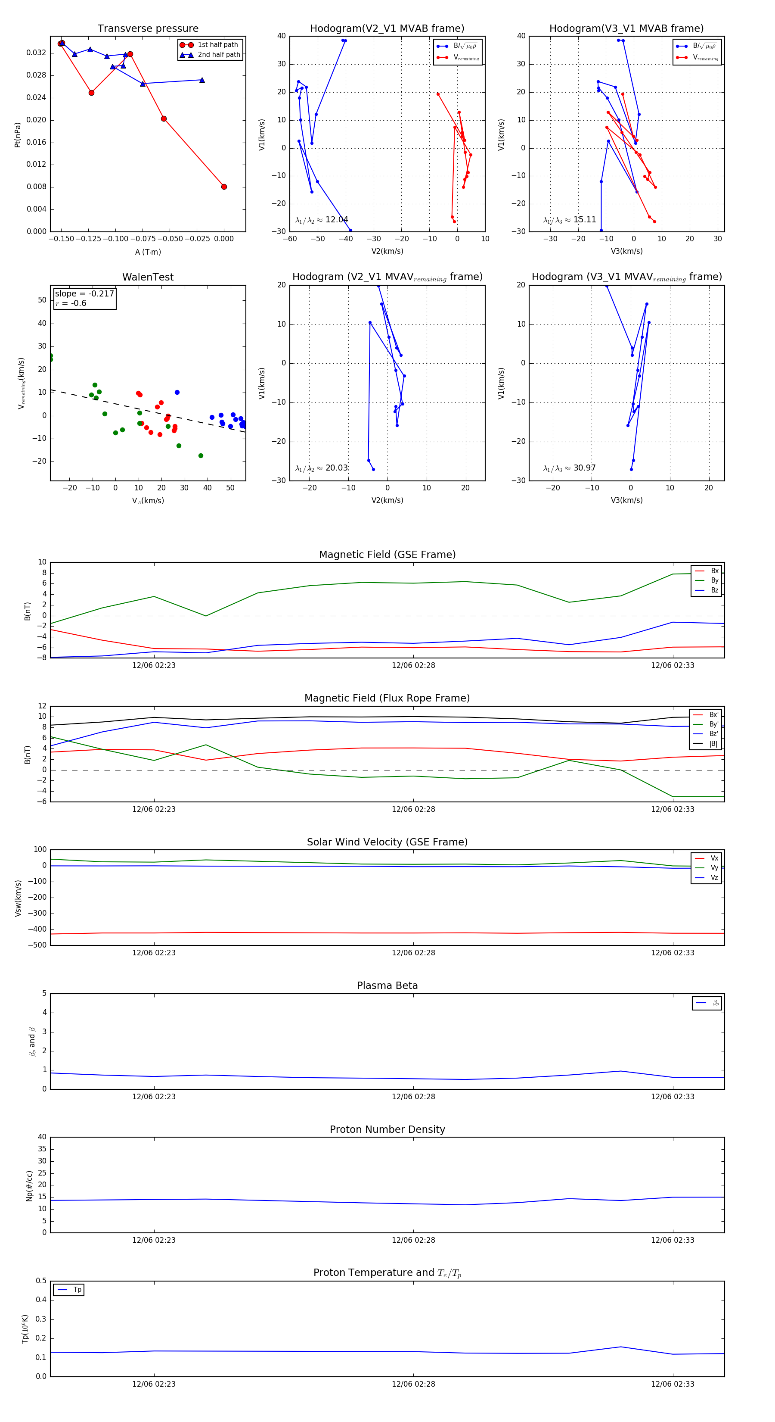Click the V_remaining legend entry in the V2_V1 MVAB hodogram

pos(457,57)
